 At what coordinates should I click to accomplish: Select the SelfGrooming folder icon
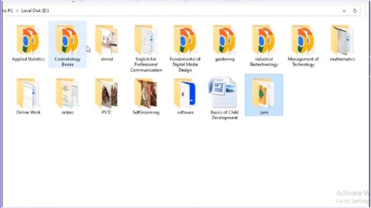(146, 93)
